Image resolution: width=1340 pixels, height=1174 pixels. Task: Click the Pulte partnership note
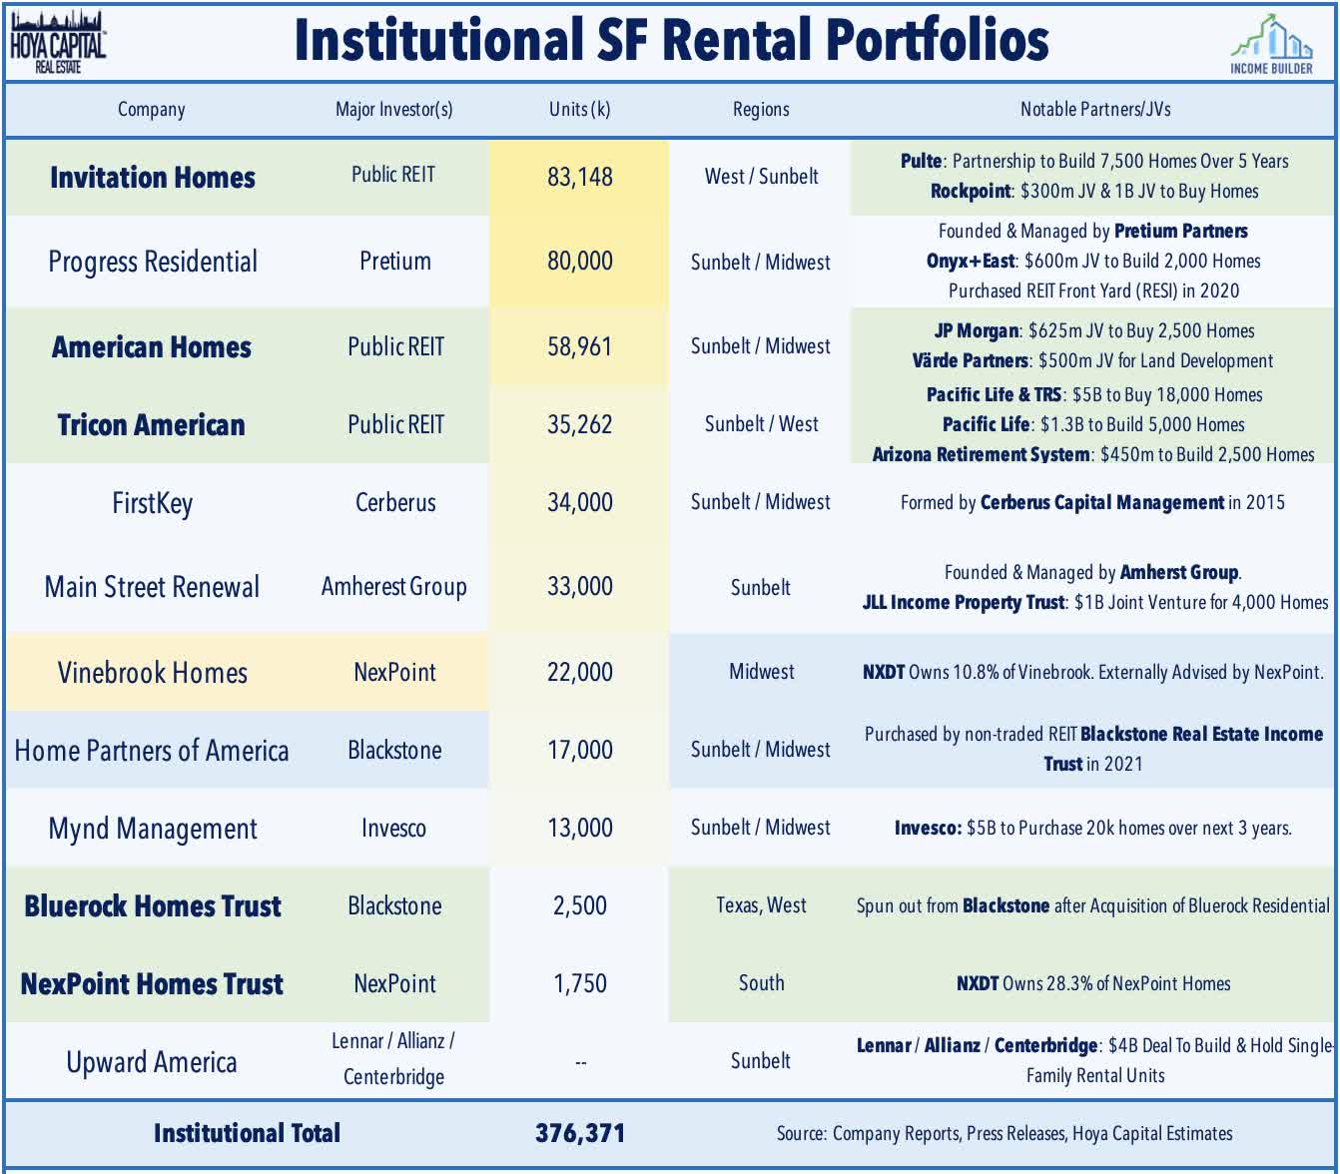click(x=1094, y=161)
